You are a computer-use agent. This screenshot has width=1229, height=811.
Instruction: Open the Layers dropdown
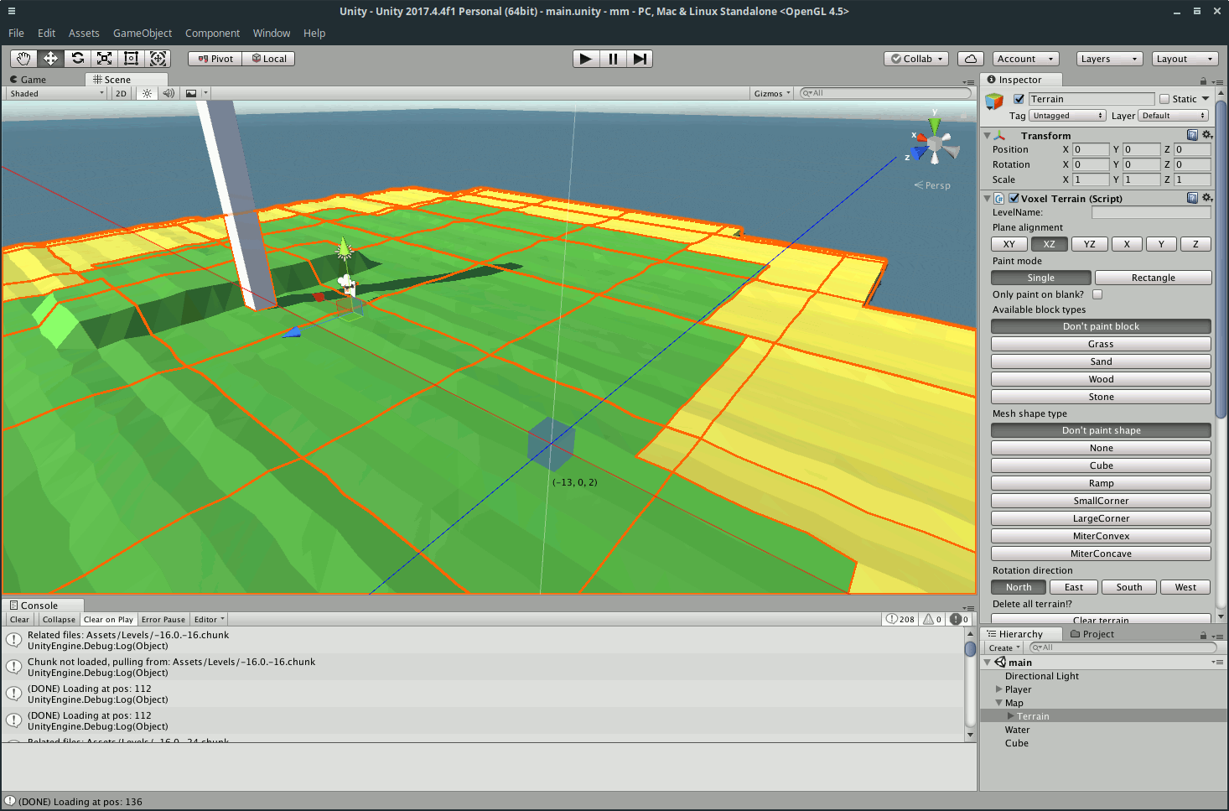click(1108, 59)
